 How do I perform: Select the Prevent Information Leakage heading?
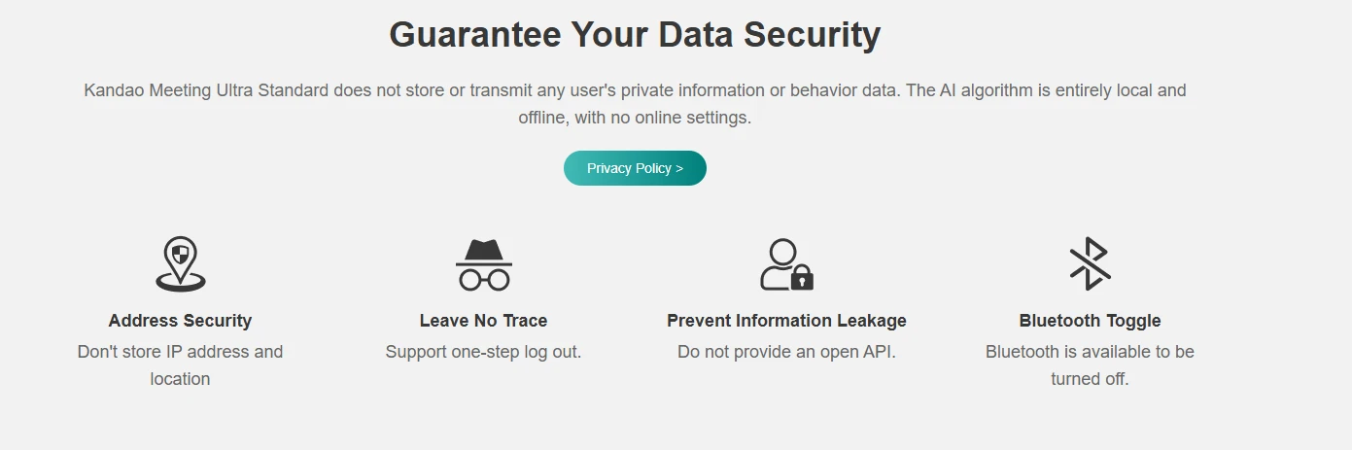click(x=786, y=321)
